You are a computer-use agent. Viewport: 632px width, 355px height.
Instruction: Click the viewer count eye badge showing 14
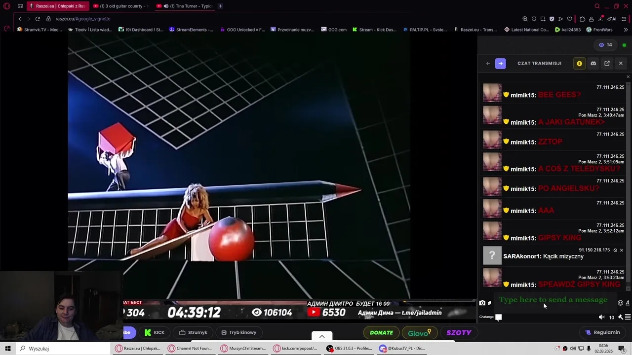[x=605, y=45]
